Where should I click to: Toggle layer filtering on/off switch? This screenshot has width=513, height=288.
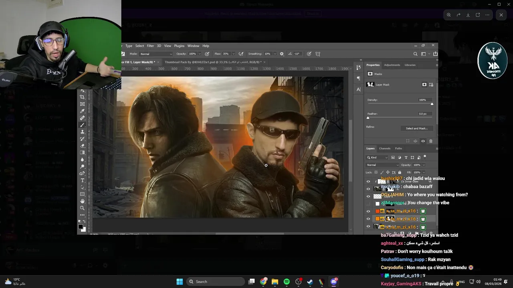pyautogui.click(x=425, y=157)
